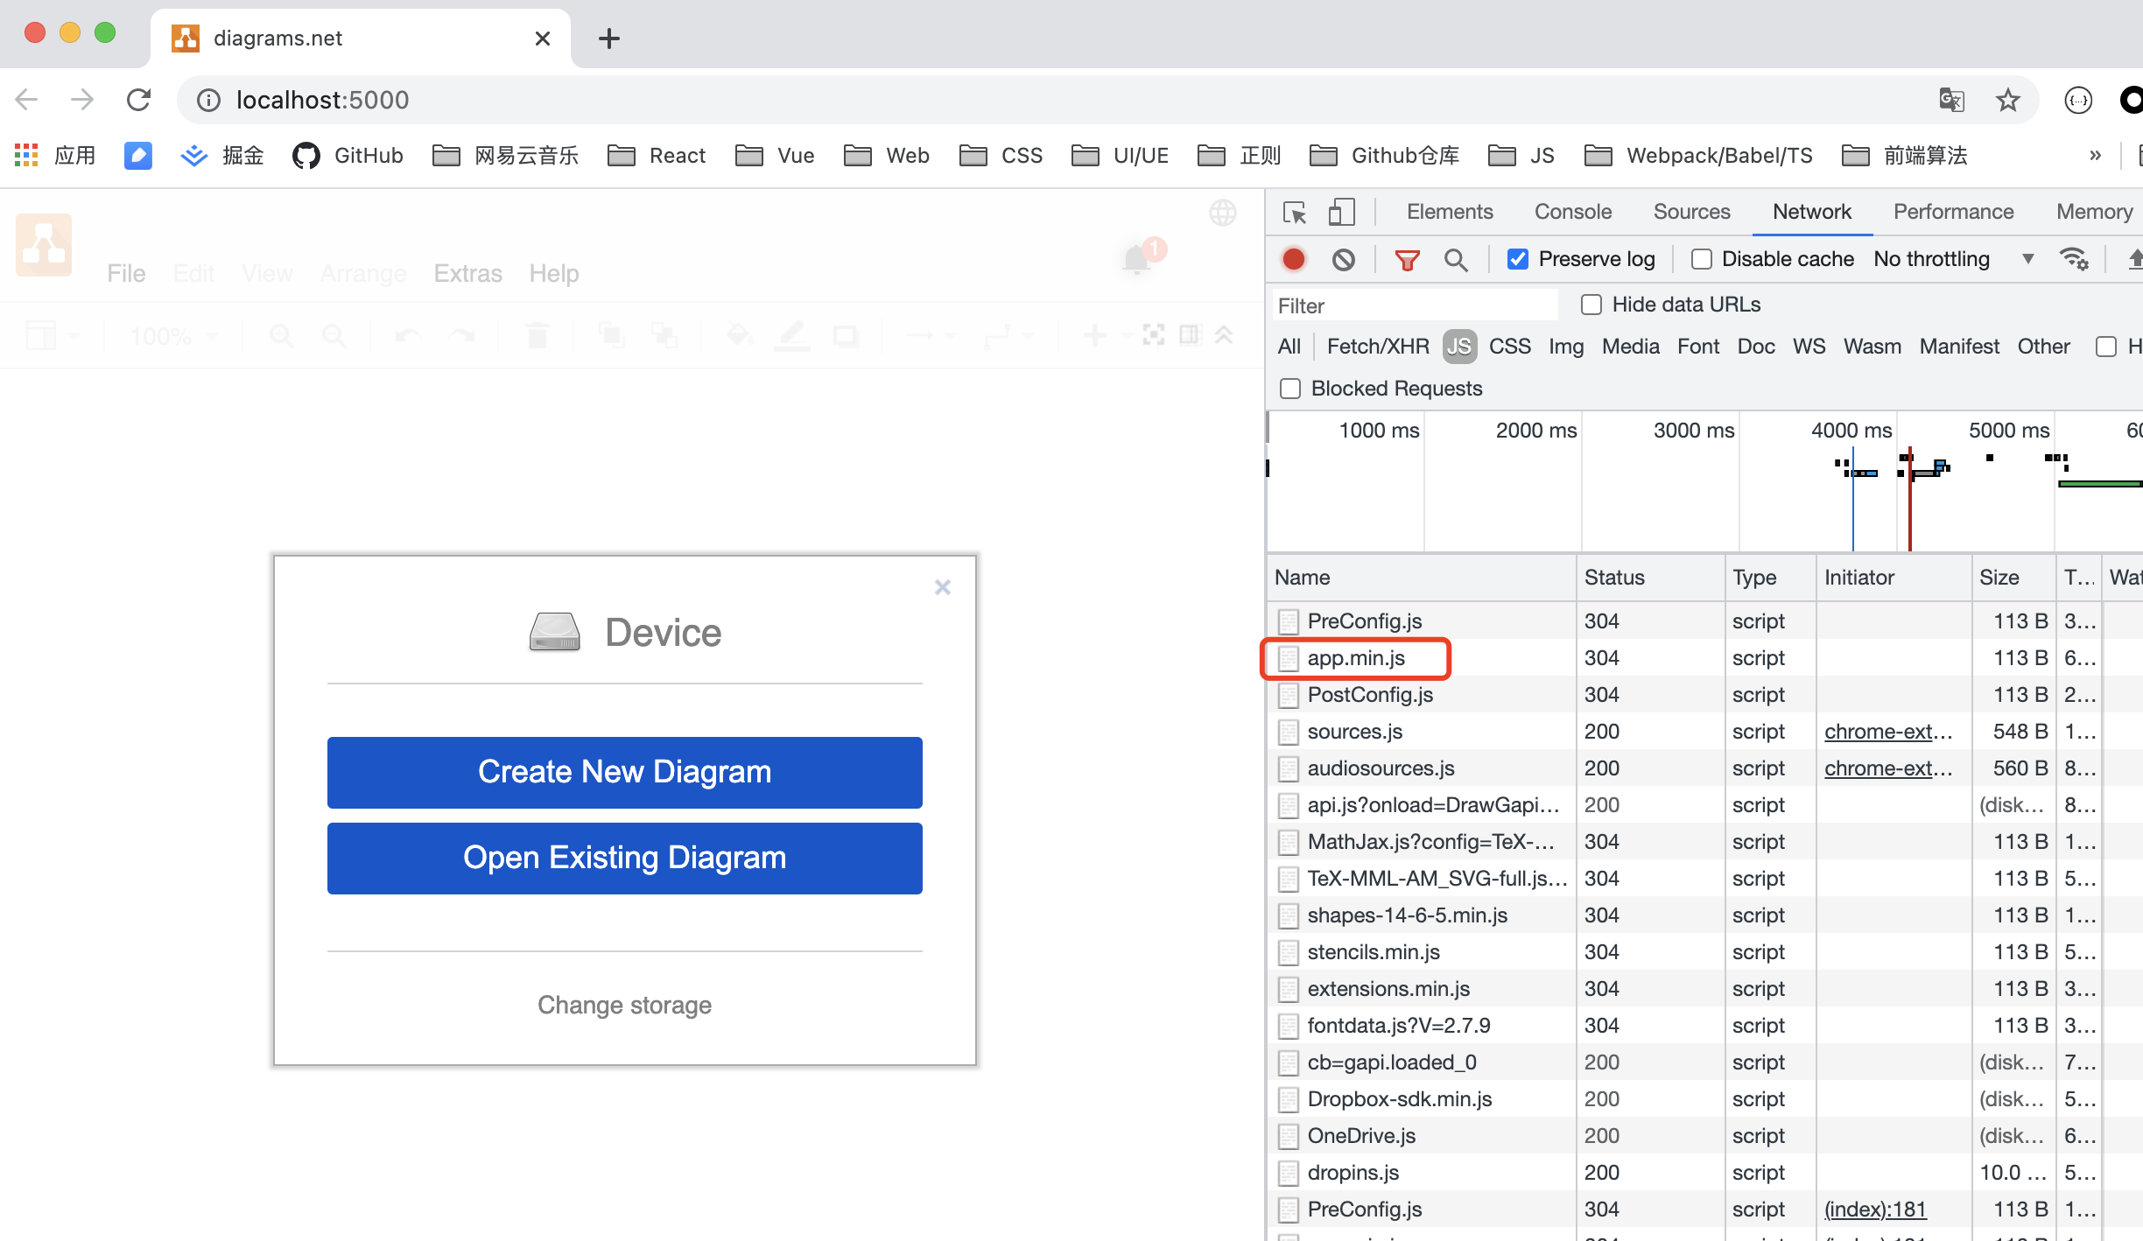
Task: Uncheck the Preserve log checkbox
Action: 1518,259
